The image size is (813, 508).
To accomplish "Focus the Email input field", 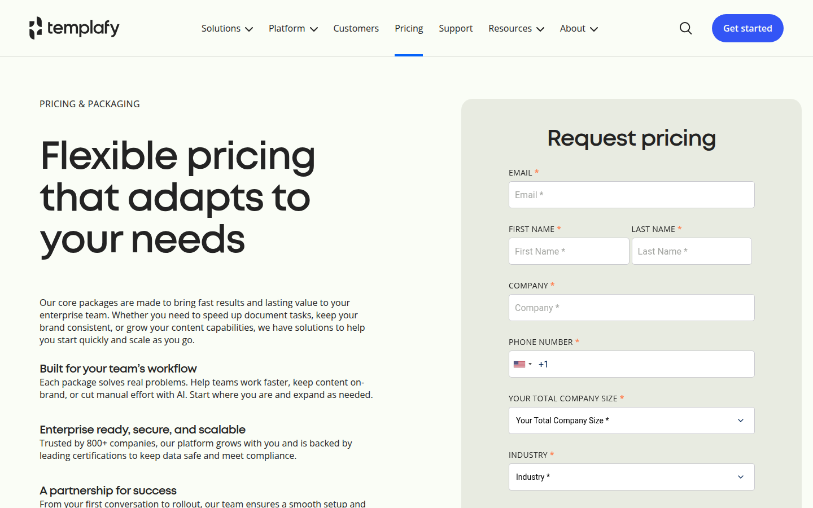I will pyautogui.click(x=631, y=195).
